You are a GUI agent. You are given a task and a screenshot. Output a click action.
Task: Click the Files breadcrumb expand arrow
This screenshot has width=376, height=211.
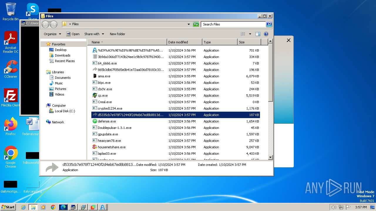(70, 24)
